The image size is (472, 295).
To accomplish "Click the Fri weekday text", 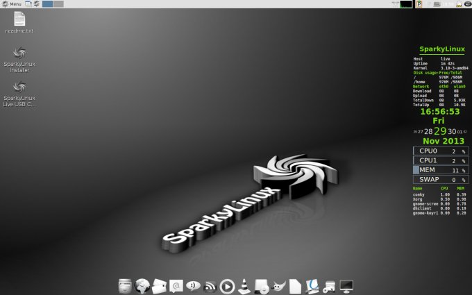I will 438,121.
